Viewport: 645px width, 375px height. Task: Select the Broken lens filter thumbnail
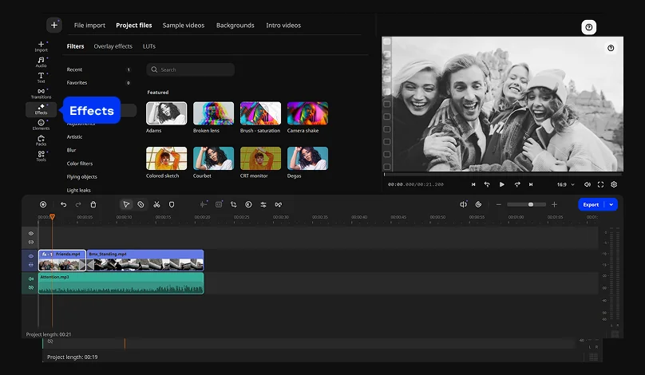click(213, 113)
